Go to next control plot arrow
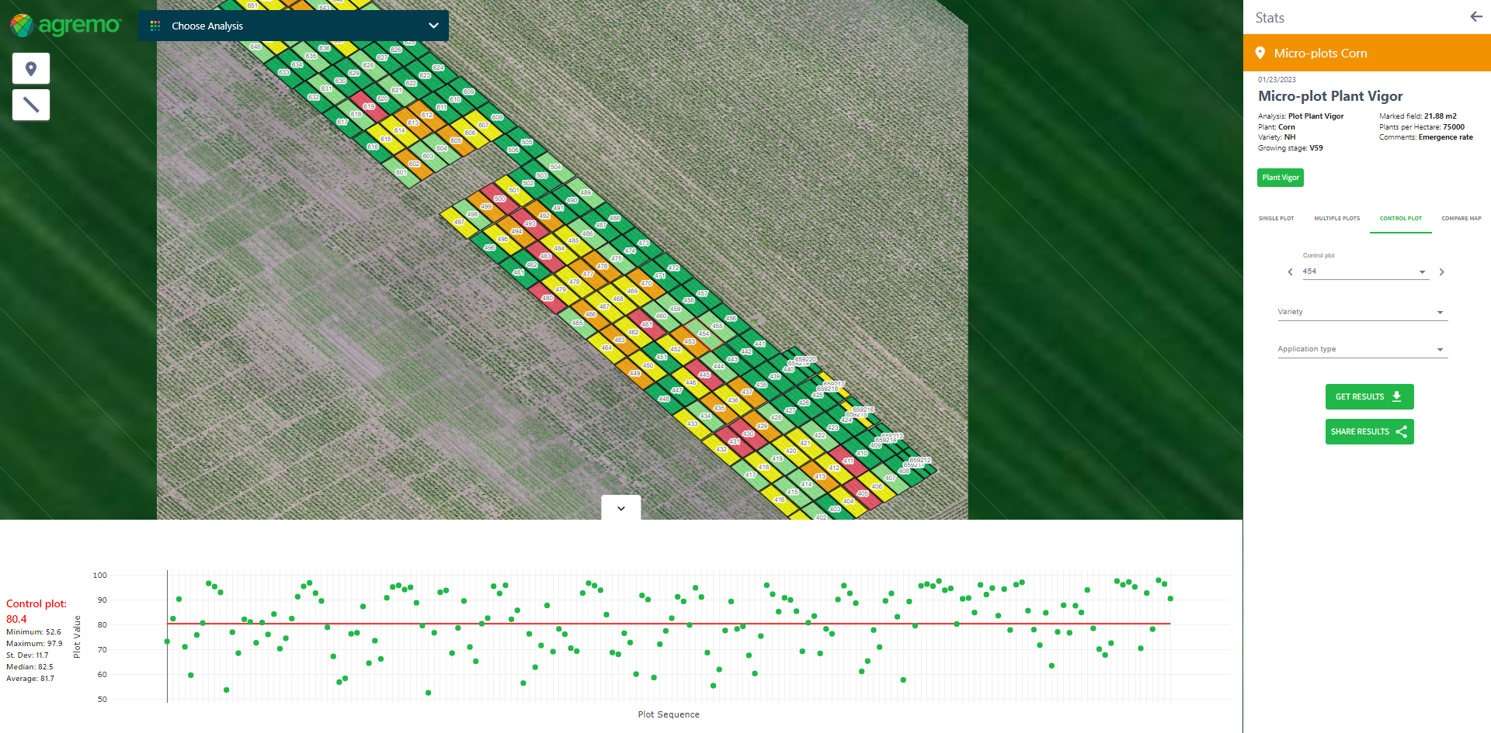1491x733 pixels. pyautogui.click(x=1441, y=272)
